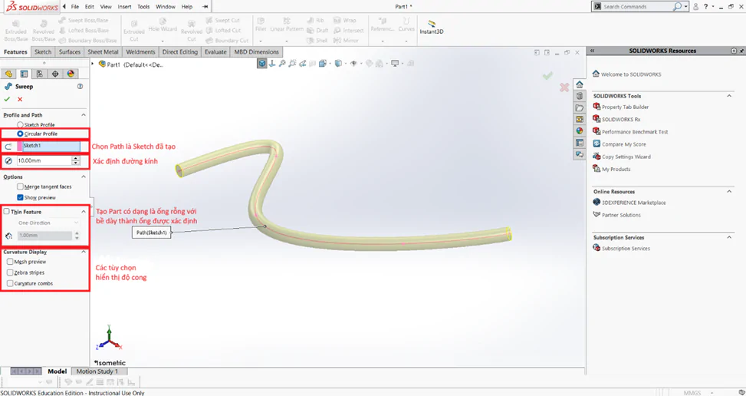
Task: Cancel the Sweep with the red X
Action: 20,99
